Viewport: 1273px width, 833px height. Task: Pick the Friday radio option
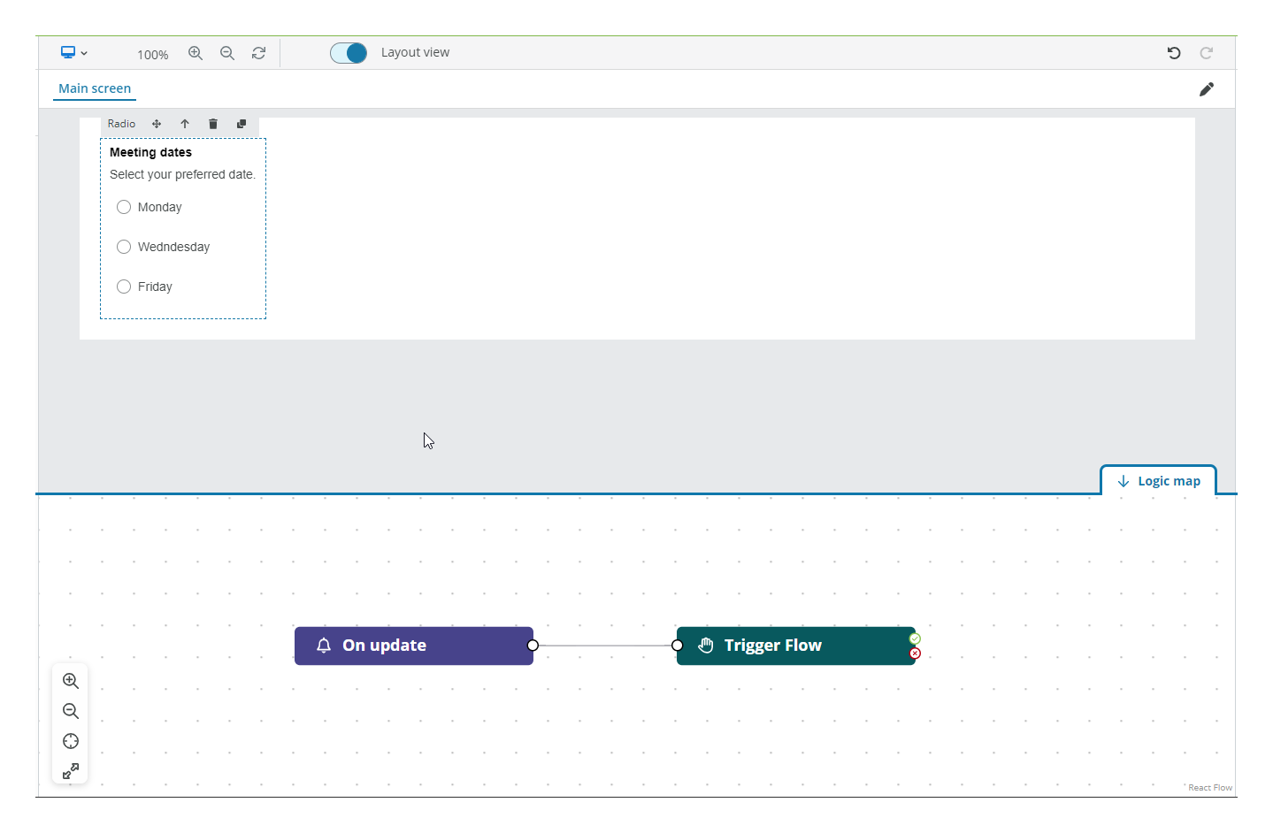tap(124, 287)
